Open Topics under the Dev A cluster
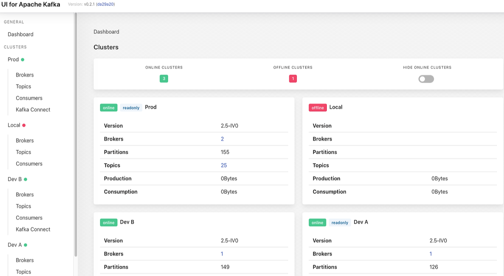This screenshot has height=276, width=504. 23,272
